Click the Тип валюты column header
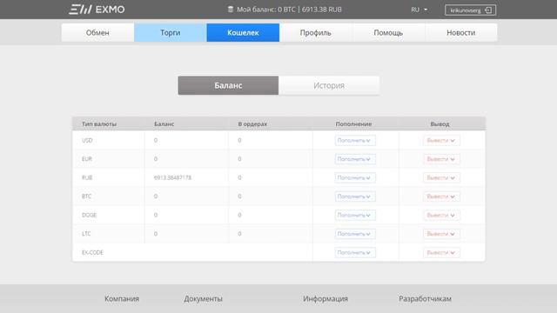The height and width of the screenshot is (313, 557). coord(99,124)
